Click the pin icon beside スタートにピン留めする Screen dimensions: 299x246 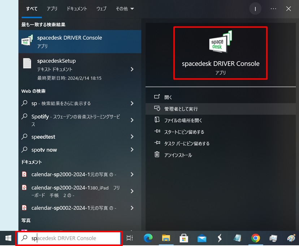tap(157, 131)
